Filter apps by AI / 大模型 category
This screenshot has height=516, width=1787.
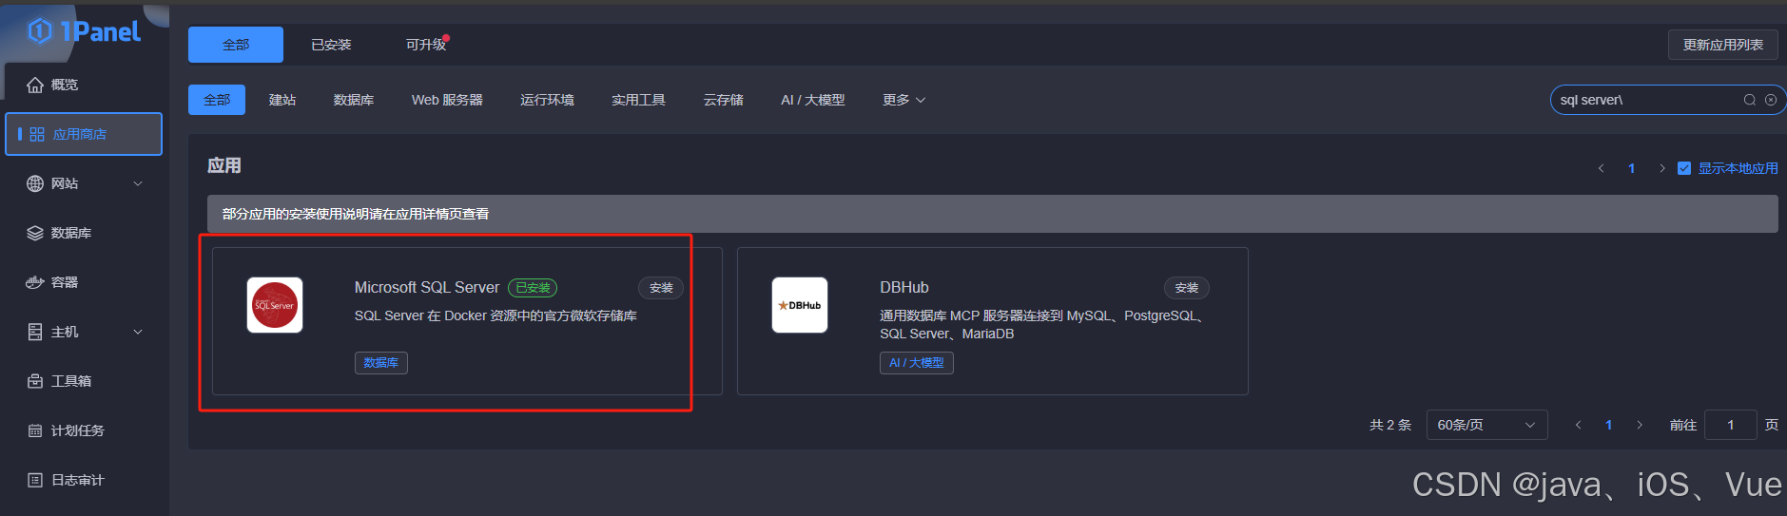[812, 100]
